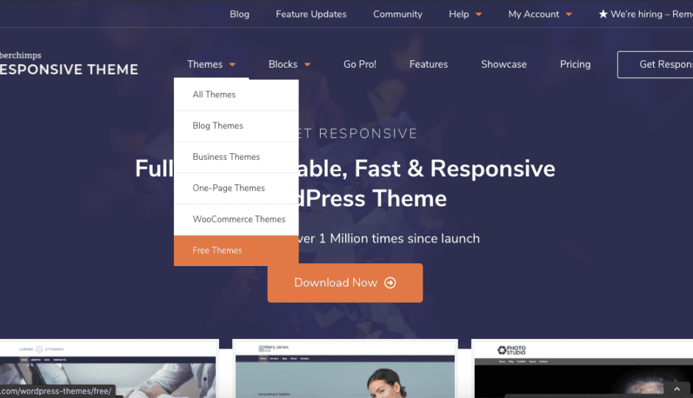Select Free Themes from dropdown
The width and height of the screenshot is (693, 398).
[x=236, y=251]
